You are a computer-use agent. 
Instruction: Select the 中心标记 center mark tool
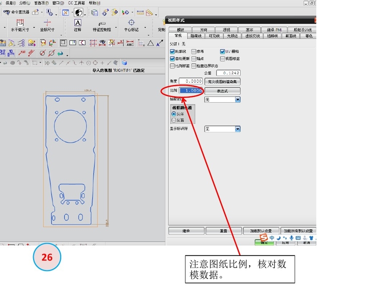tap(131, 25)
